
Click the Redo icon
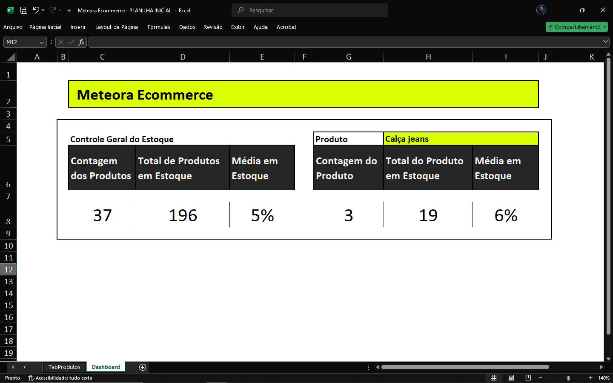tap(53, 10)
